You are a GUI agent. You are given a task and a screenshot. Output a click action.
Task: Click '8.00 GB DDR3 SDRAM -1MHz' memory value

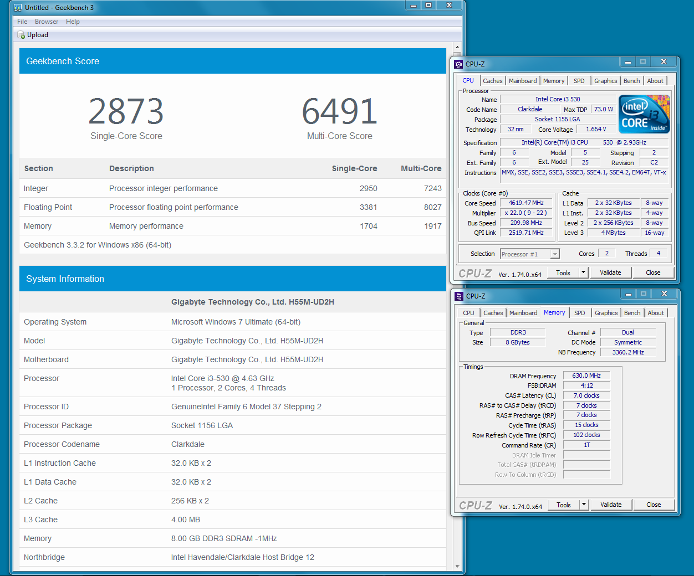(x=224, y=538)
